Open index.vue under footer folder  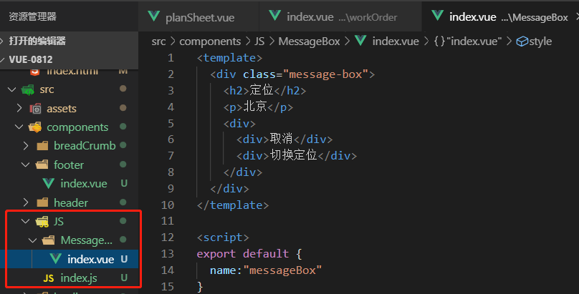tap(83, 183)
